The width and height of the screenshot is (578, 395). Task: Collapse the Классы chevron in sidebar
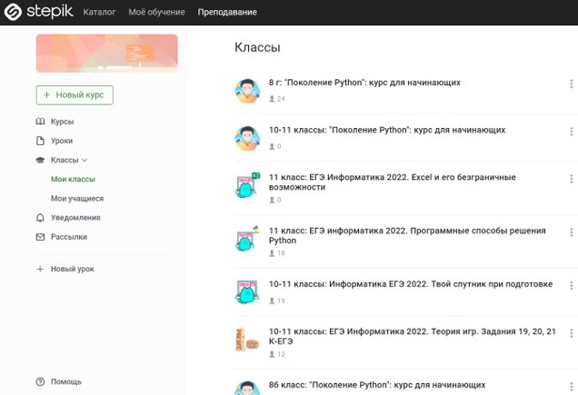click(85, 161)
